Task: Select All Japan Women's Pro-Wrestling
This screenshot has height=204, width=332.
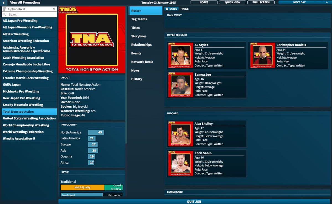Action: pyautogui.click(x=29, y=27)
